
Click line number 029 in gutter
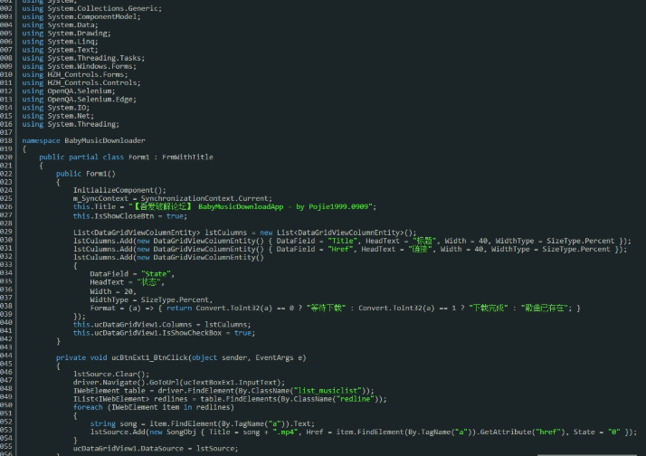6,232
